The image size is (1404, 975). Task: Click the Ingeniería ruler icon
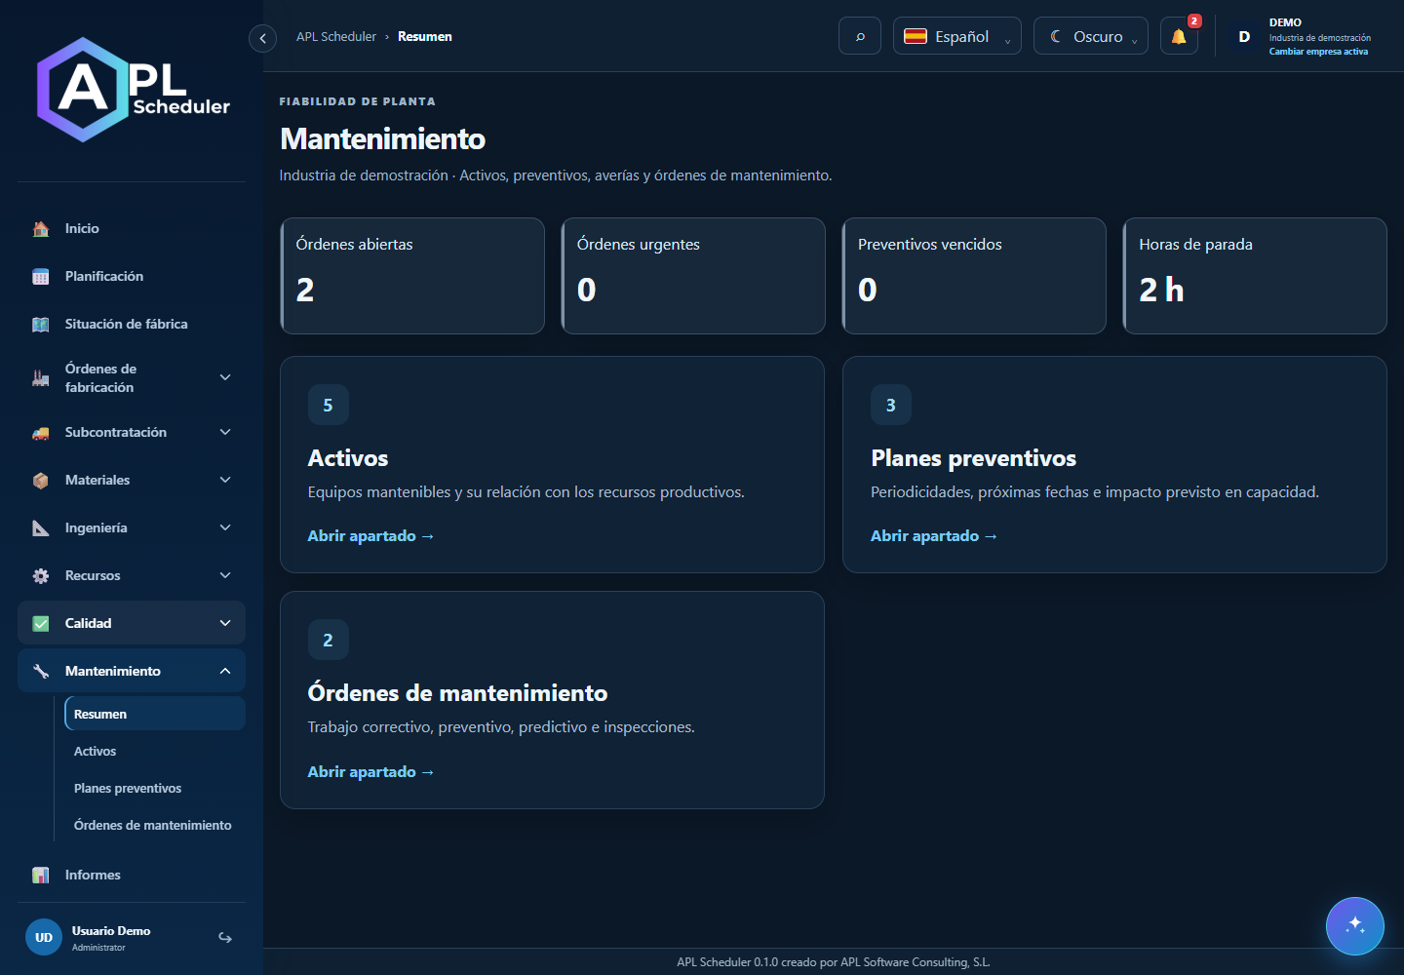pos(41,528)
